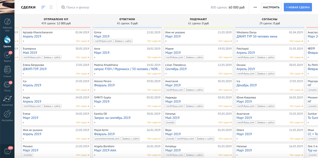Open ДЖИП ТУР 50 человек июнь deal

pyautogui.click(x=257, y=36)
